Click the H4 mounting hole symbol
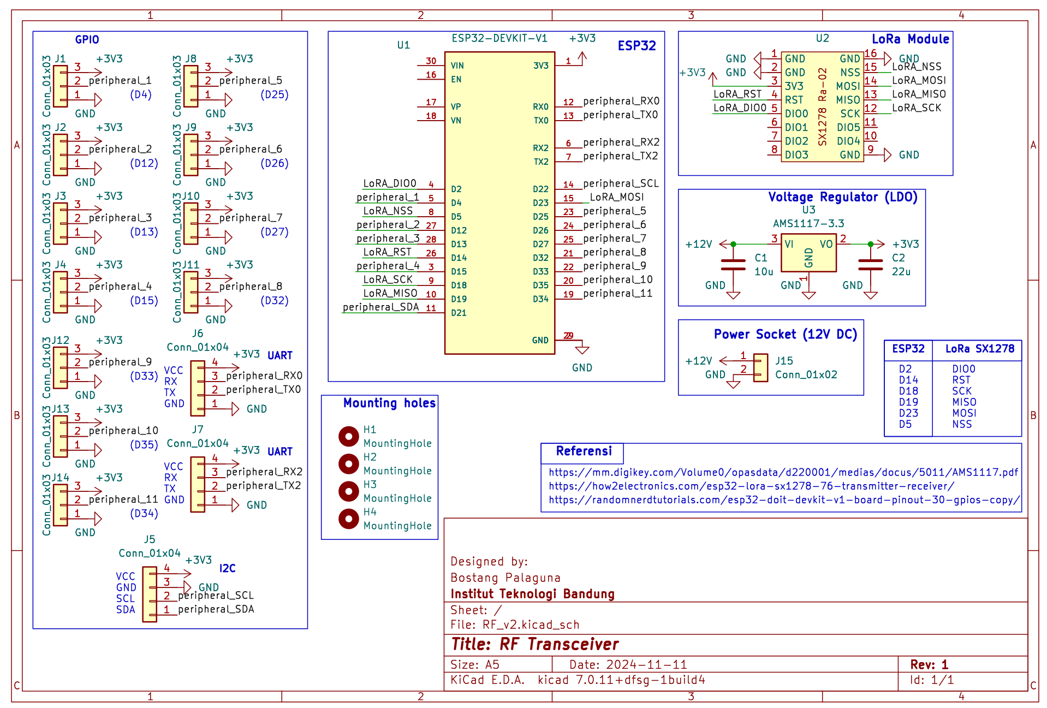The height and width of the screenshot is (708, 1047). tap(348, 519)
